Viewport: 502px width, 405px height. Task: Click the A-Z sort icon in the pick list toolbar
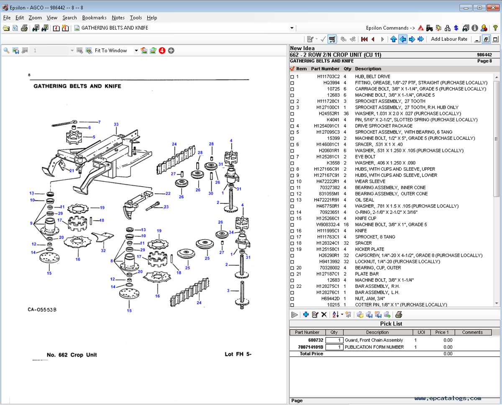click(x=336, y=315)
